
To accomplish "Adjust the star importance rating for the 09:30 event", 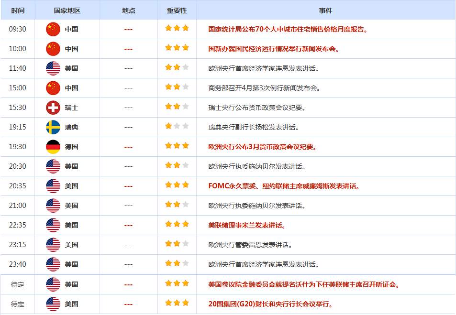I will pos(176,28).
